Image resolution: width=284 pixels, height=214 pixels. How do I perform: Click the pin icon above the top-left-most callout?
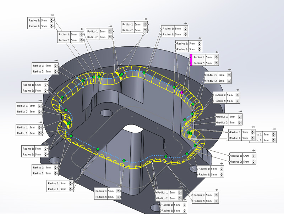coord(52,15)
